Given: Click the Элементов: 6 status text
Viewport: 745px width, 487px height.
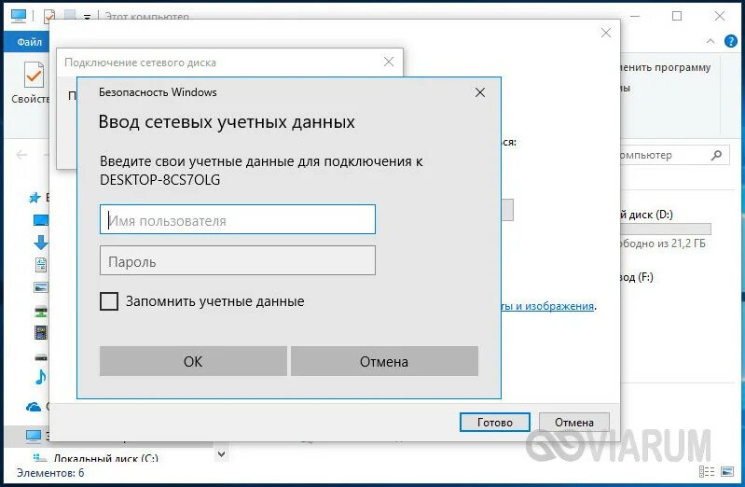Looking at the screenshot, I should pyautogui.click(x=50, y=472).
